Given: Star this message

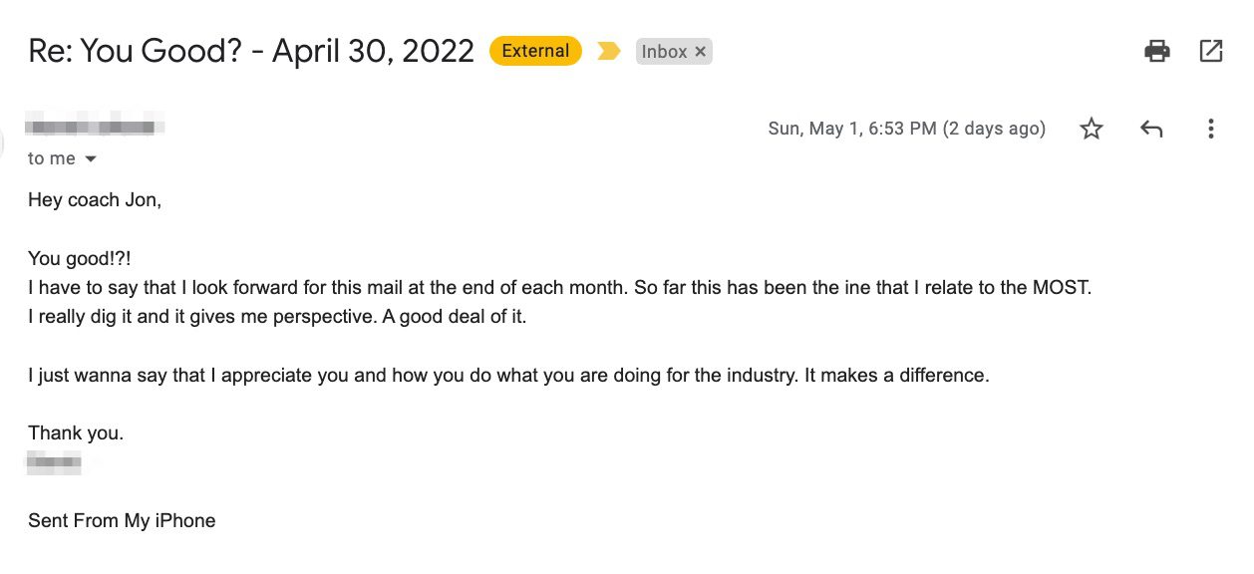Looking at the screenshot, I should [x=1092, y=129].
